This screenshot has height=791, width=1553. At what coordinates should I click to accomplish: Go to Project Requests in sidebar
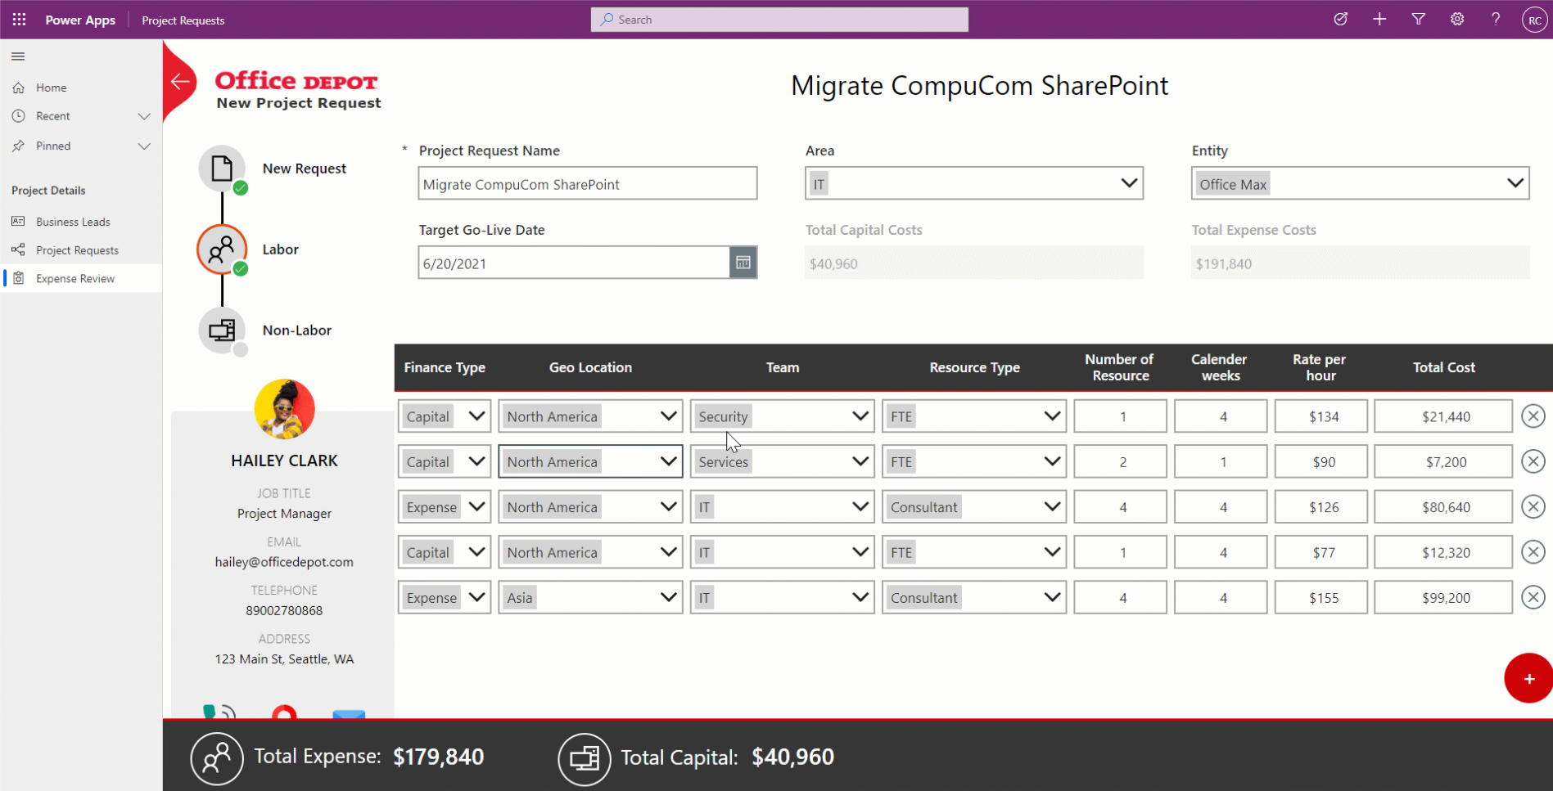pos(77,250)
